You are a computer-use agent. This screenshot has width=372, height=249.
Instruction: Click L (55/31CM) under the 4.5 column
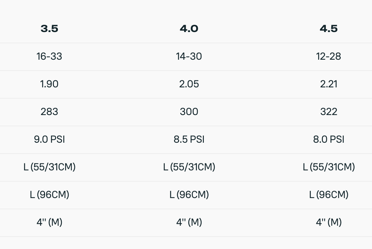(329, 167)
